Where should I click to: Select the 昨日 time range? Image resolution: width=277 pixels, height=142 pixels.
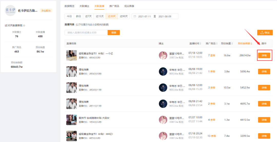pyautogui.click(x=78, y=16)
